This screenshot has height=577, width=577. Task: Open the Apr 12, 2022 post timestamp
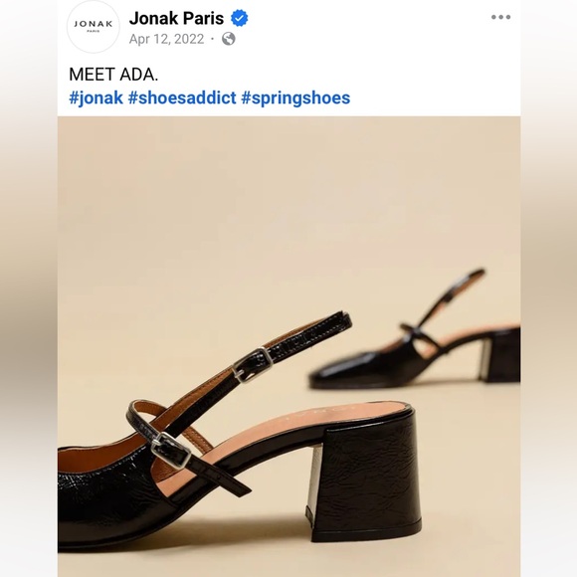pos(166,39)
